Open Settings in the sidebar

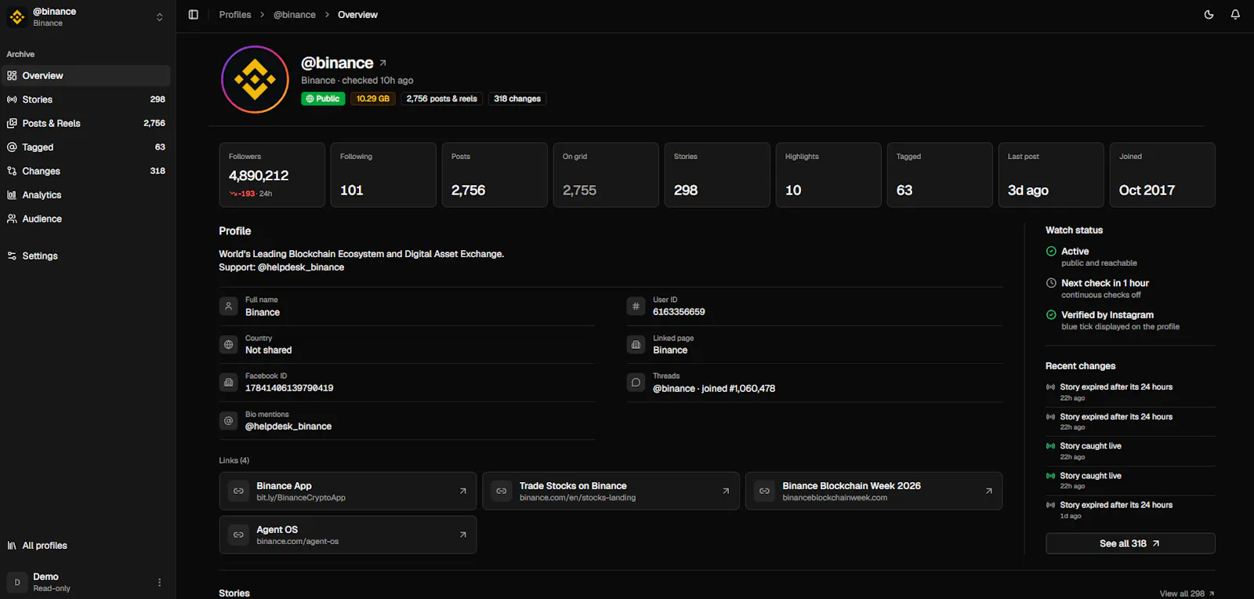click(x=86, y=256)
